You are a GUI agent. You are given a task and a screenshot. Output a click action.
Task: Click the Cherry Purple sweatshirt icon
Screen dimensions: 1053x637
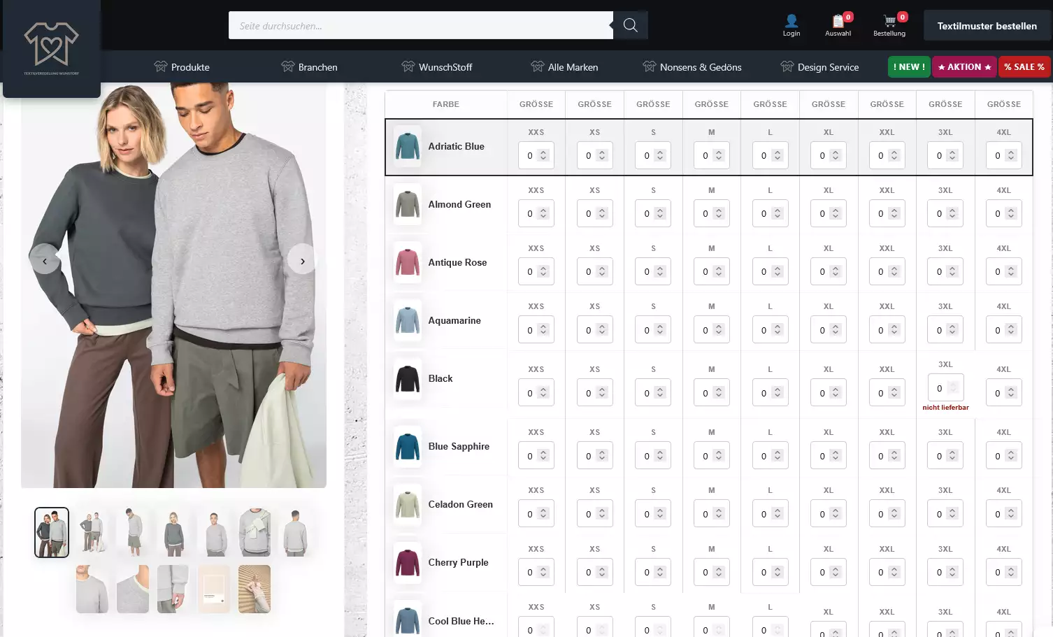(407, 562)
